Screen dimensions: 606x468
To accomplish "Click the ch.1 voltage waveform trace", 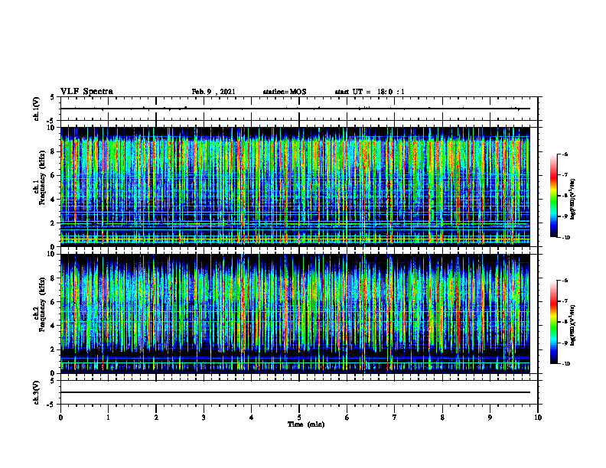I will pos(295,109).
